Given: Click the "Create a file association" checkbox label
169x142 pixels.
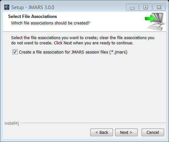Looking at the screenshot, I should [x=73, y=52].
